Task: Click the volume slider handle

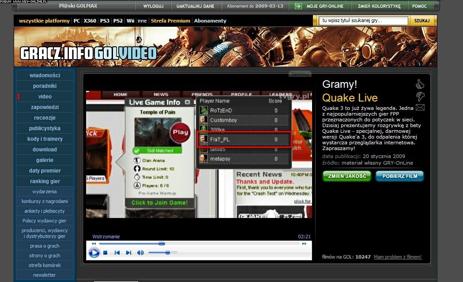Action: tap(167, 252)
